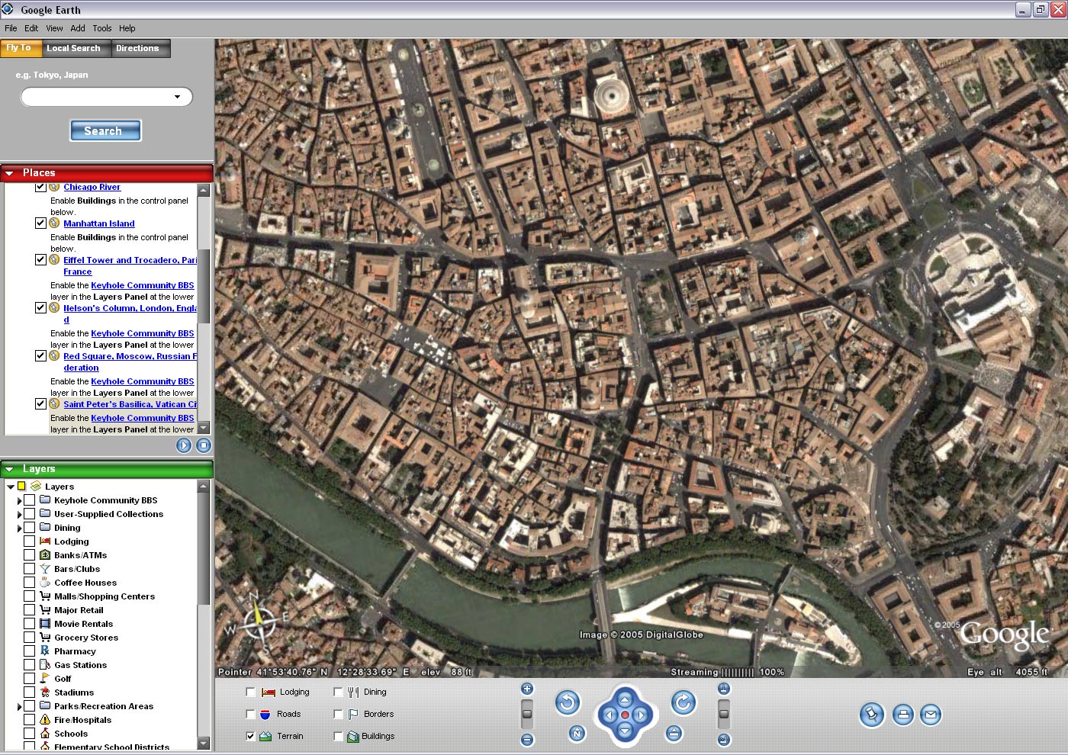This screenshot has width=1068, height=755.
Task: Click the Search button
Action: [105, 130]
